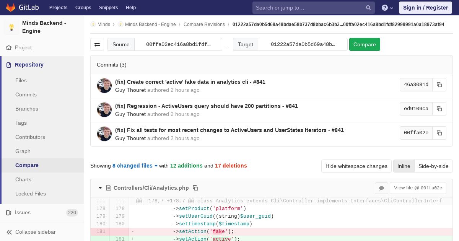Click the green Compare button
Screen dimensions: 459x241
tap(365, 44)
